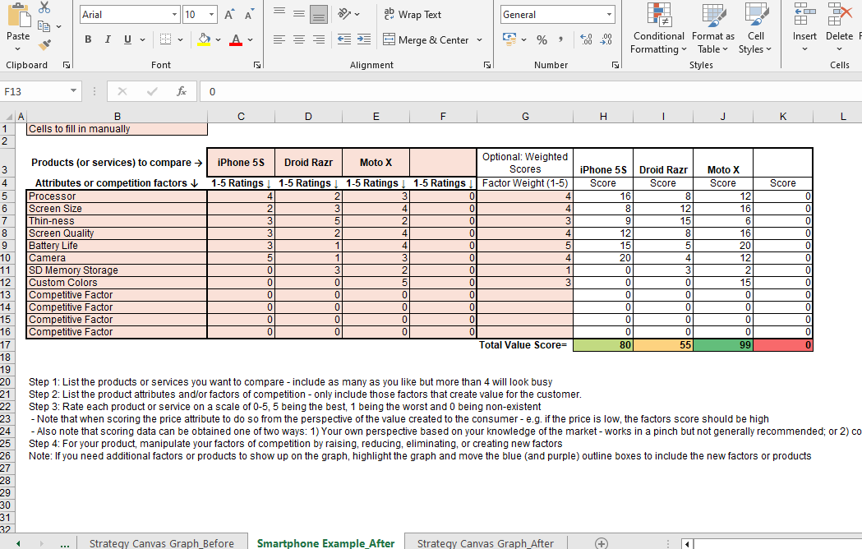Image resolution: width=862 pixels, height=549 pixels.
Task: Open Conditional Formatting menu
Action: [658, 28]
